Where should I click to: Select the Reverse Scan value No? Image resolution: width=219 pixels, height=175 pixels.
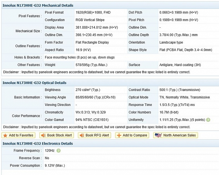tap(47, 158)
